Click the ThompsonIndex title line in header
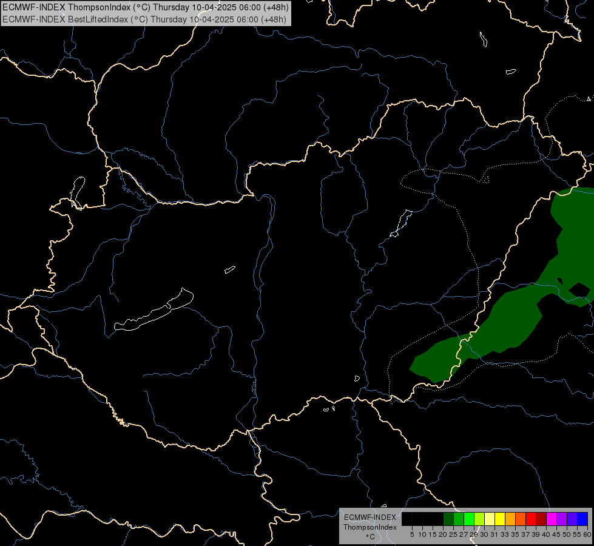Image resolution: width=594 pixels, height=546 pixels. tap(146, 7)
